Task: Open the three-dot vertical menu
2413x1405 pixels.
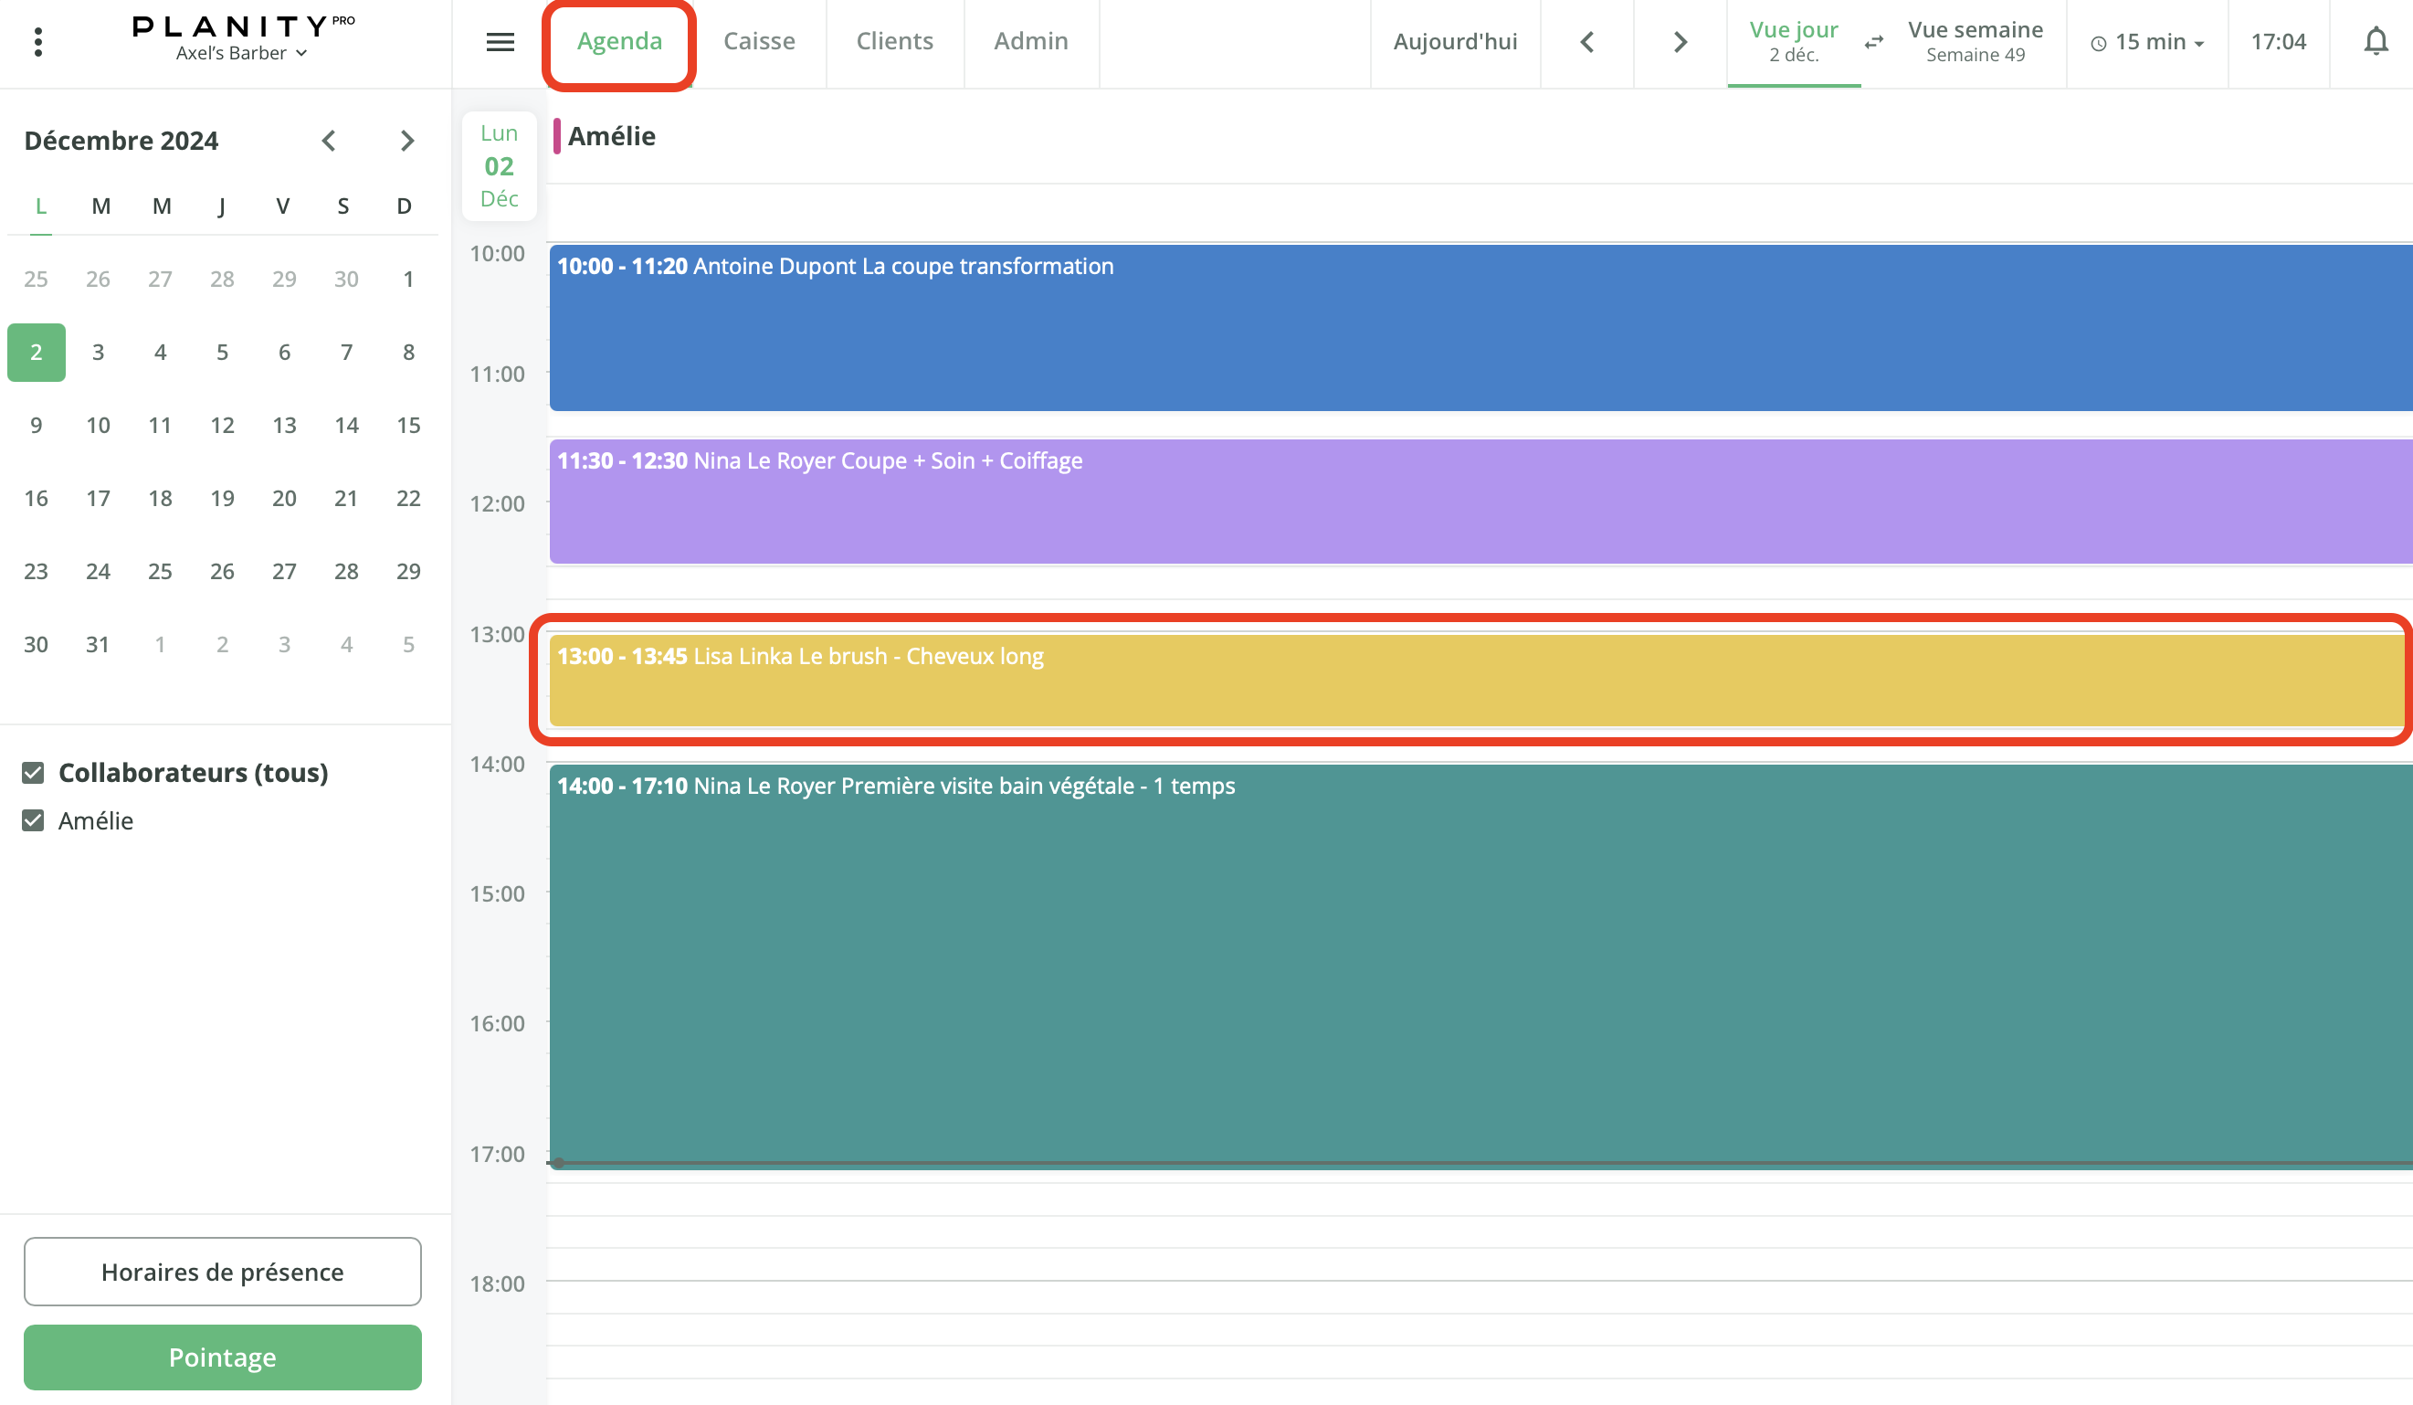Action: [x=38, y=42]
